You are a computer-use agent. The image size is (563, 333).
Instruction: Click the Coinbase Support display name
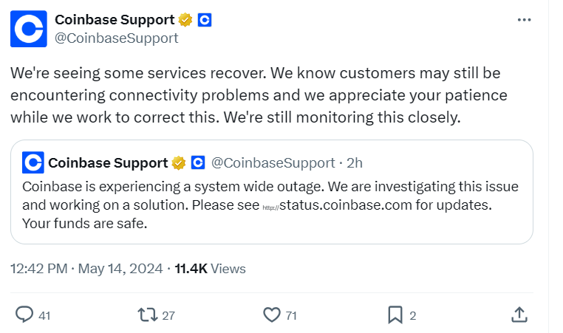click(x=115, y=20)
